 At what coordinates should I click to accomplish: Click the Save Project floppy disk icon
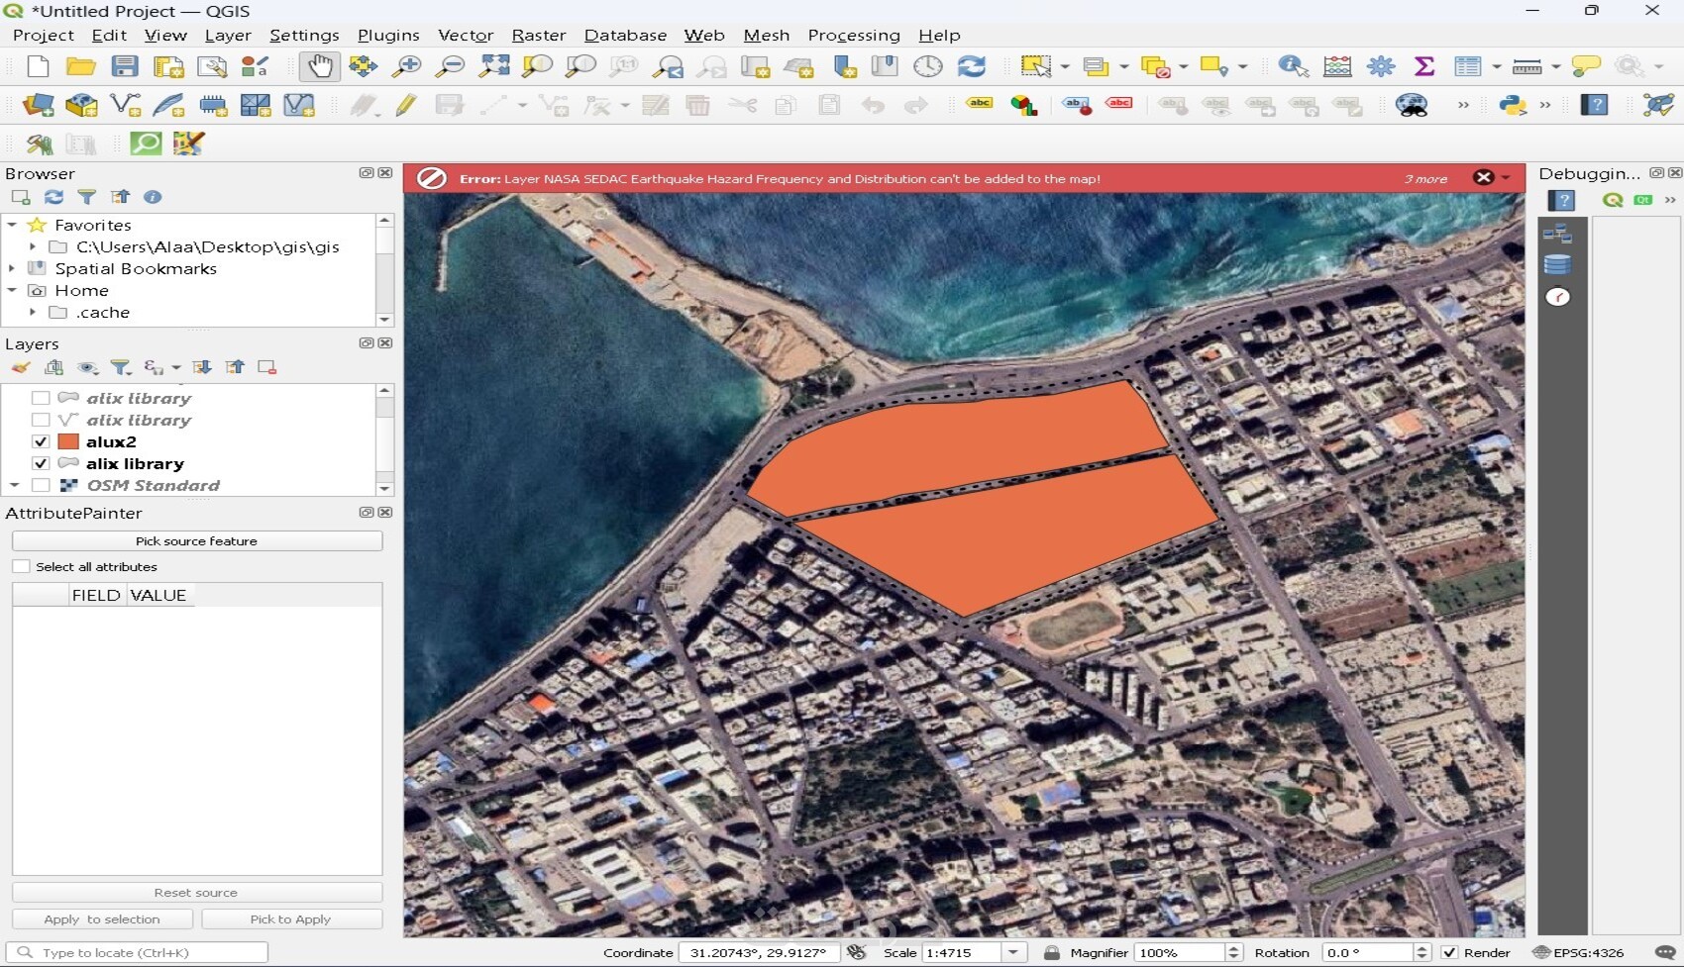[125, 66]
